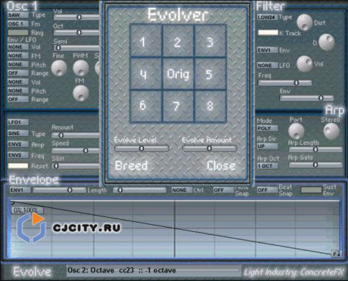
Task: Toggle the Sust Env switch
Action: [311, 190]
